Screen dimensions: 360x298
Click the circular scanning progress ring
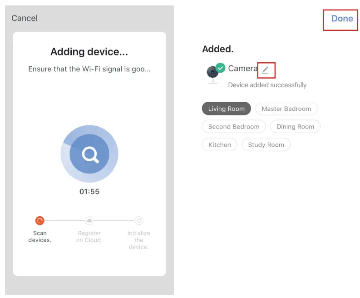[89, 154]
